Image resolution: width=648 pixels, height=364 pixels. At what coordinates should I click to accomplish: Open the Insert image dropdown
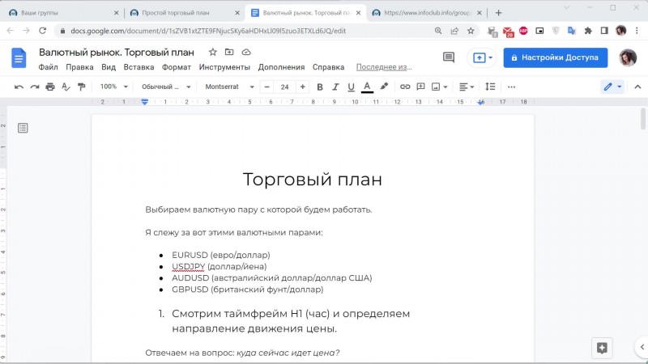[439, 87]
